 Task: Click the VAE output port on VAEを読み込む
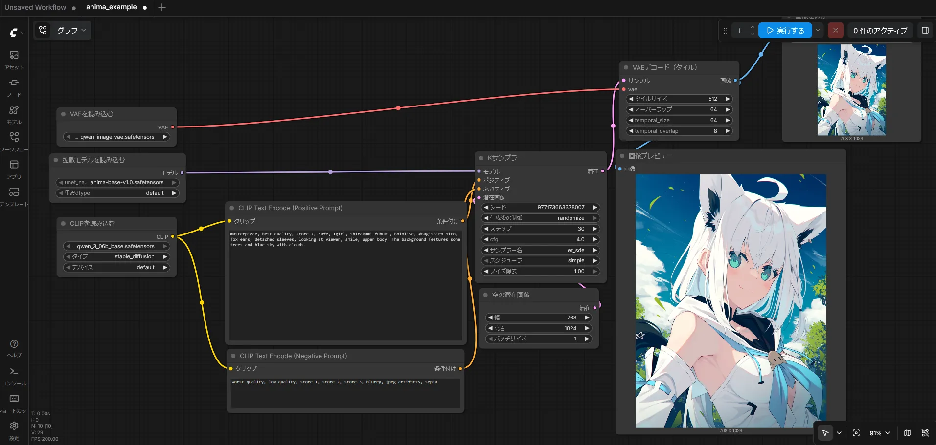click(x=173, y=127)
